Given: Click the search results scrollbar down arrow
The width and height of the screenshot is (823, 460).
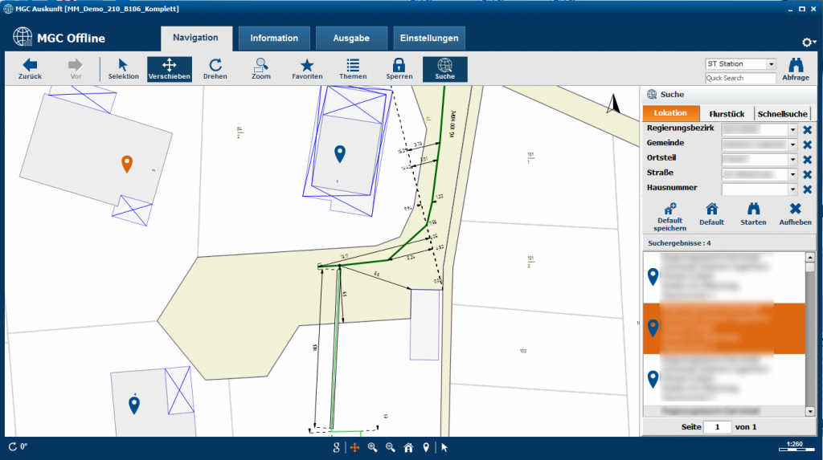Looking at the screenshot, I should click(809, 411).
